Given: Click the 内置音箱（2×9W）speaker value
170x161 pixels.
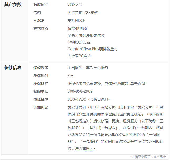Looking at the screenshot, I should tap(83, 13).
